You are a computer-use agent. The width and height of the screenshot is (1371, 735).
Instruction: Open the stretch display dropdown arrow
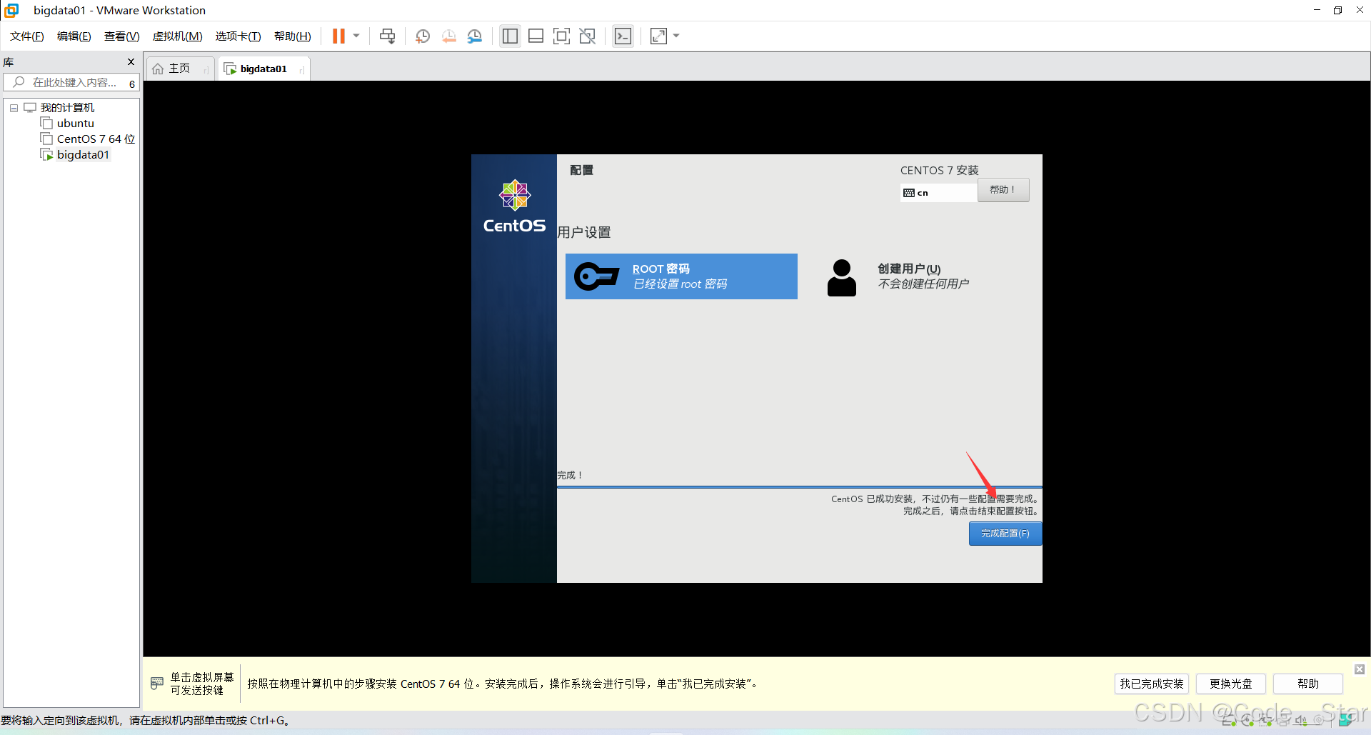(676, 36)
